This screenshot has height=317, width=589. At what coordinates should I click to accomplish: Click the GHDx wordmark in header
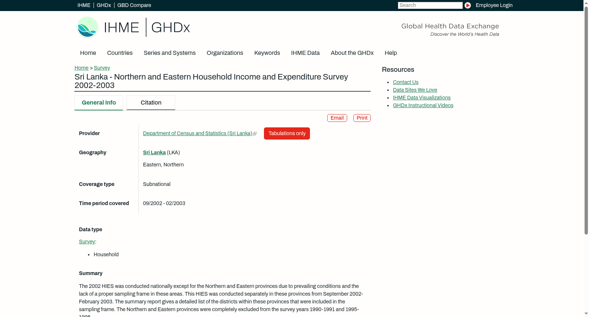click(x=170, y=28)
